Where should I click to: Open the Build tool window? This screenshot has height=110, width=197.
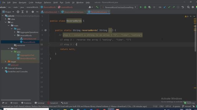[x=64, y=103]
